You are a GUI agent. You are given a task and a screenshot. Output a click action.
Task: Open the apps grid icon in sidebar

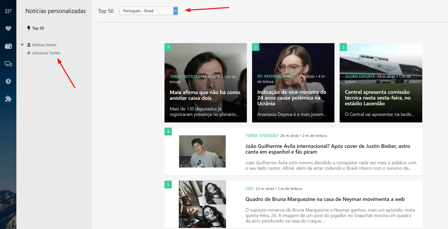[8, 11]
